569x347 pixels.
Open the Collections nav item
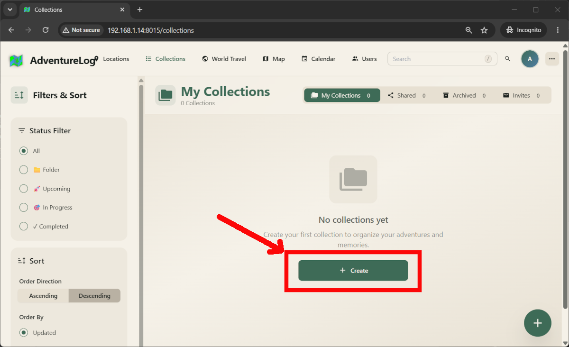coord(165,59)
